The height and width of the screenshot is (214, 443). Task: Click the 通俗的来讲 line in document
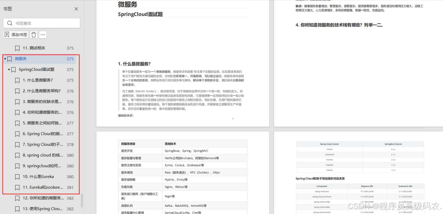pyautogui.click(x=126, y=115)
